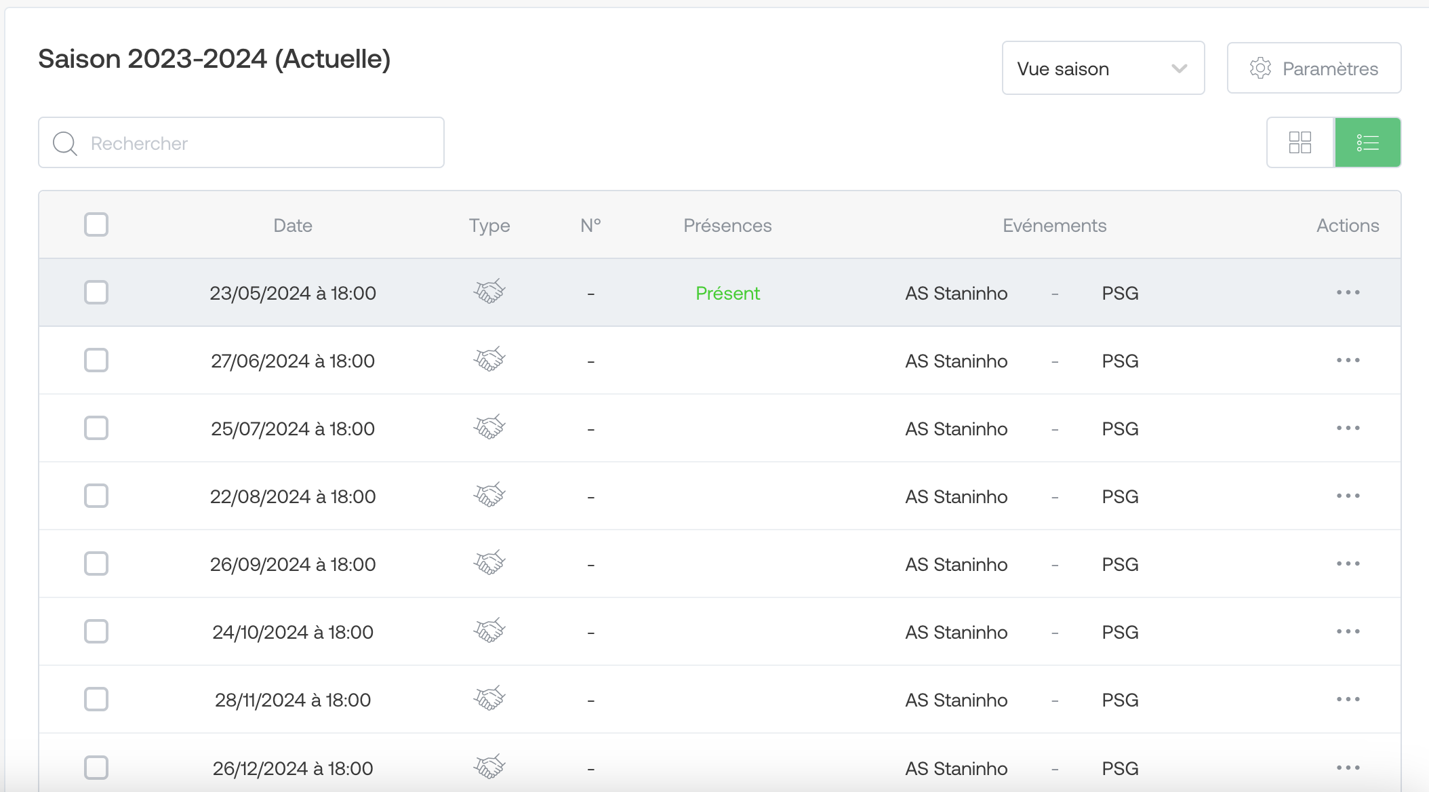The height and width of the screenshot is (792, 1429).
Task: Click handshake type icon for 23/05/2024
Action: tap(489, 292)
